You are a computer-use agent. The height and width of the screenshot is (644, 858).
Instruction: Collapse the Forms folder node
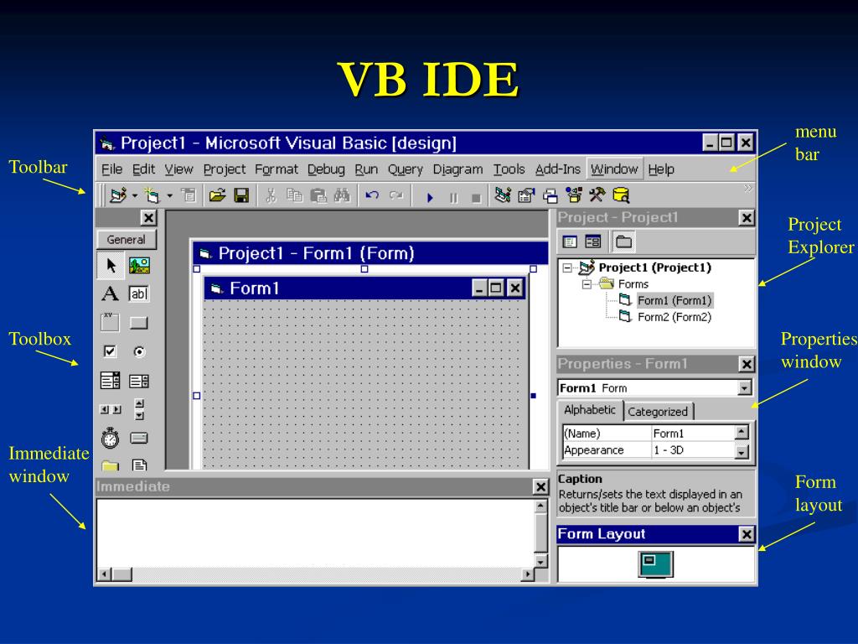[587, 284]
